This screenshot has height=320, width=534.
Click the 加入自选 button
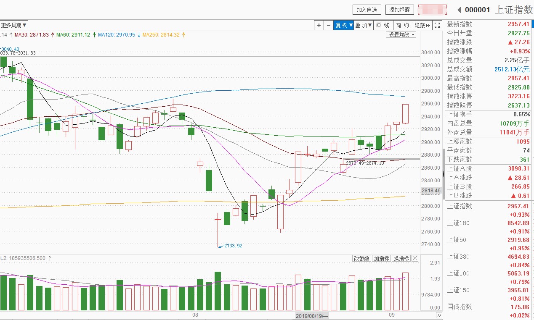tap(367, 10)
